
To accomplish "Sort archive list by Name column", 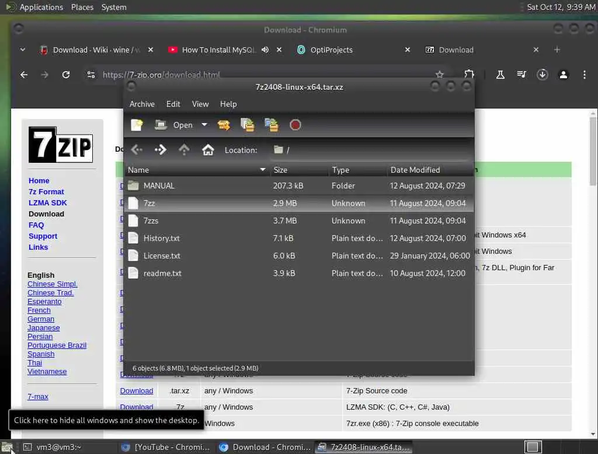I will click(x=197, y=170).
